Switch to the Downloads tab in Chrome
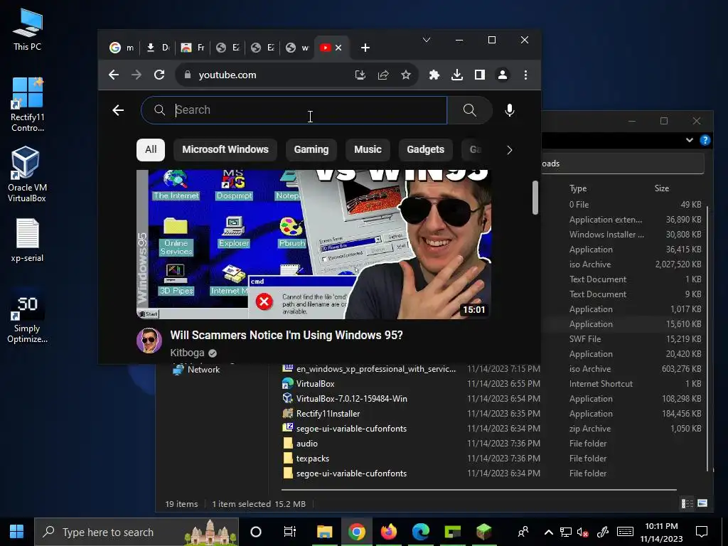The image size is (728, 546). click(x=157, y=48)
